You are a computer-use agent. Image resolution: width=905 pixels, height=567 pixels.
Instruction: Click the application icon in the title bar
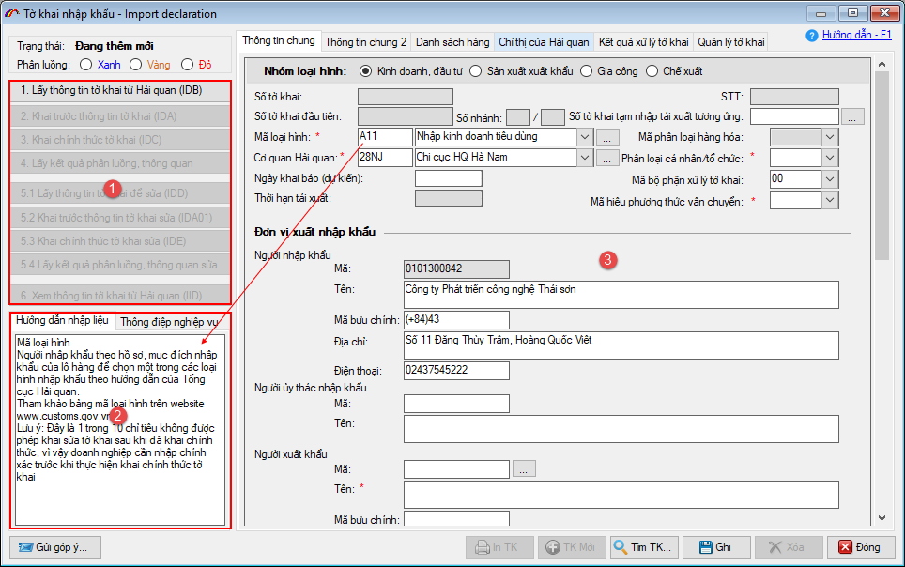[13, 13]
